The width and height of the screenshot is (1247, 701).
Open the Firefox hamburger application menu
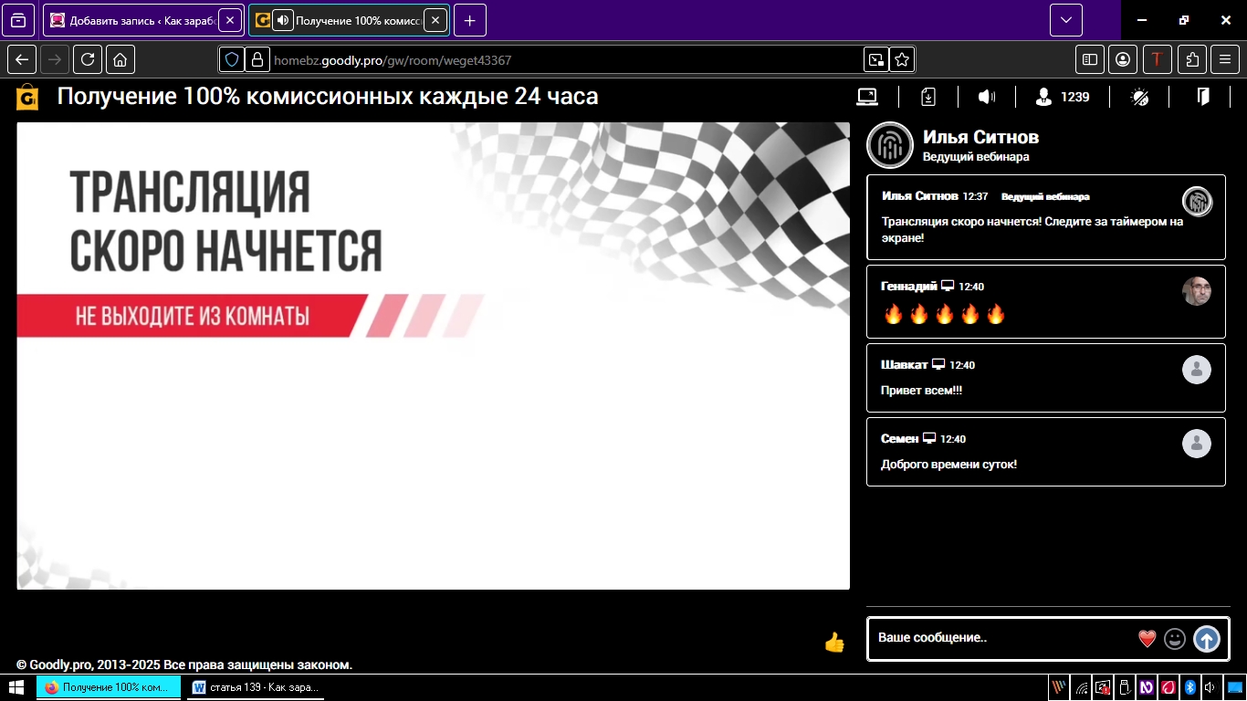tap(1224, 59)
